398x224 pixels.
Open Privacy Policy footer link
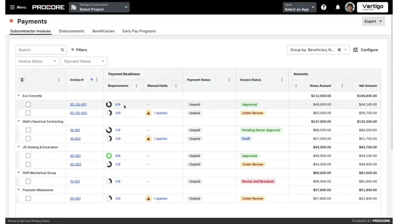(41, 221)
